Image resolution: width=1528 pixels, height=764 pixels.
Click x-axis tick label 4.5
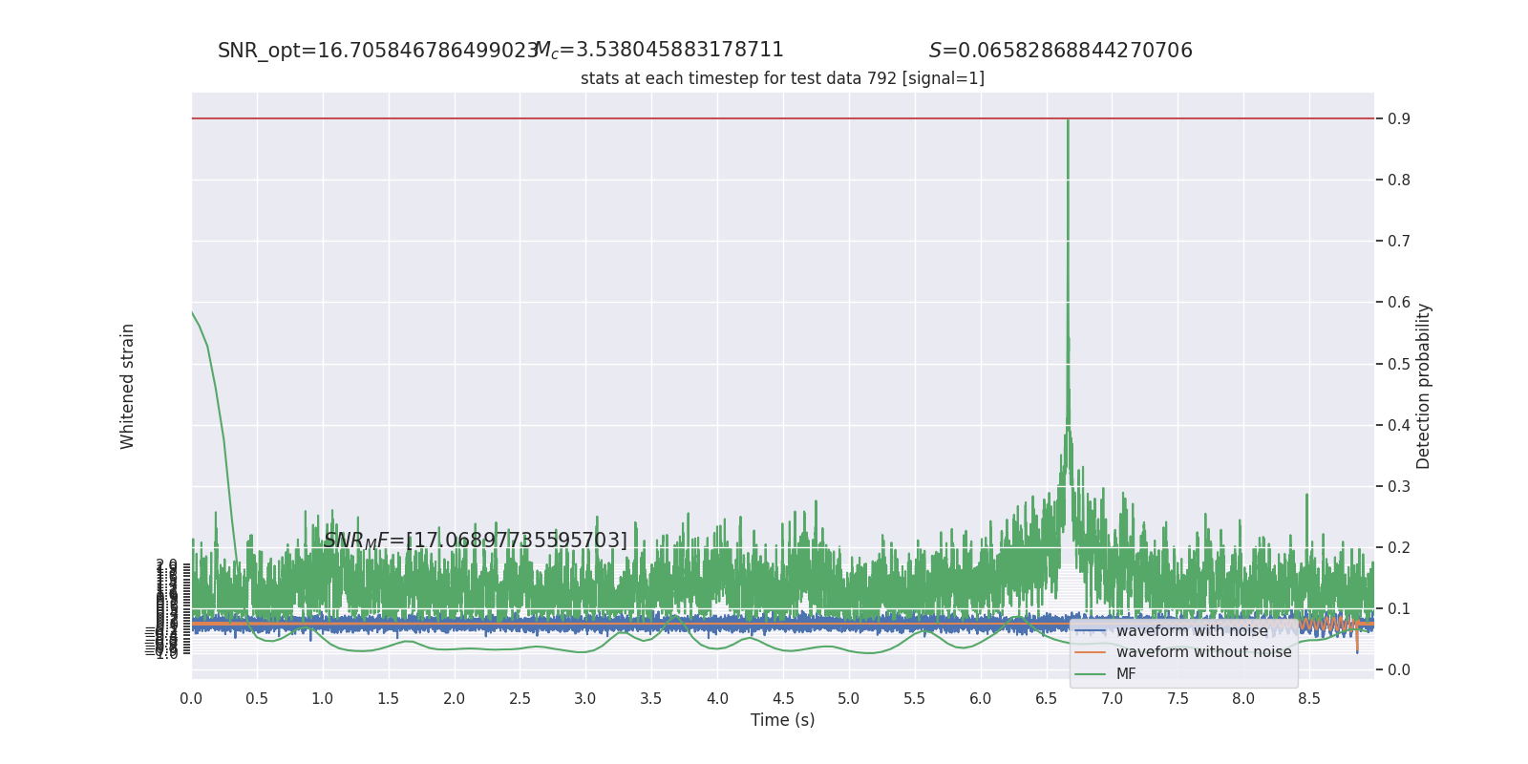pyautogui.click(x=783, y=699)
